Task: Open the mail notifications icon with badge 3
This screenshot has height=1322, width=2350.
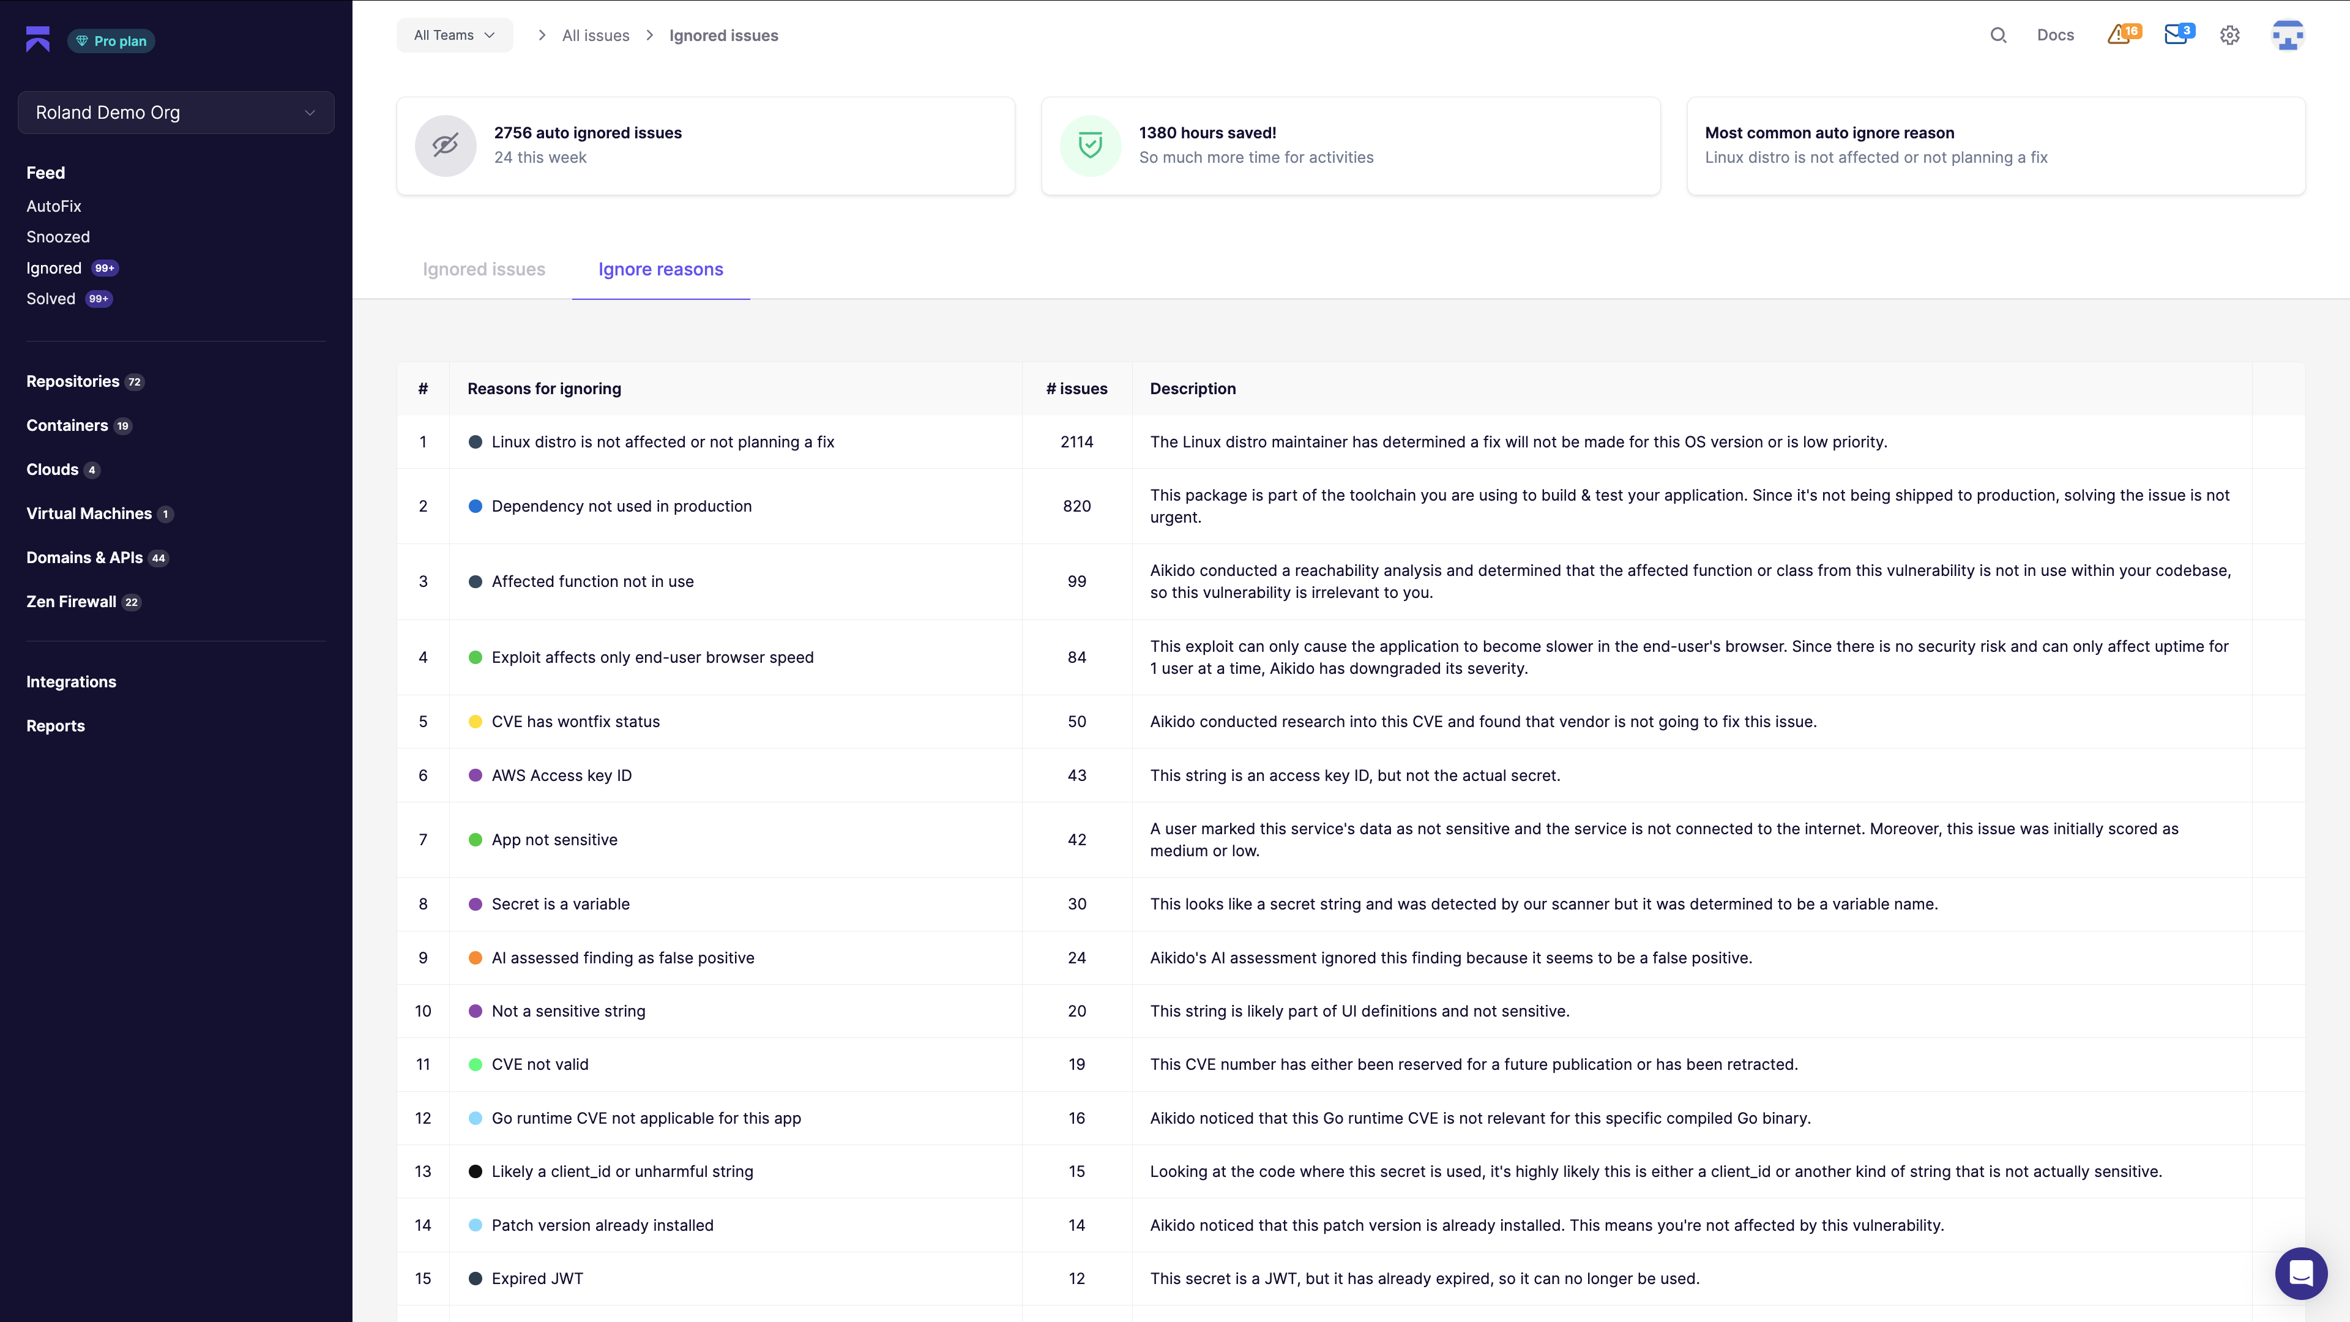Action: (2179, 35)
